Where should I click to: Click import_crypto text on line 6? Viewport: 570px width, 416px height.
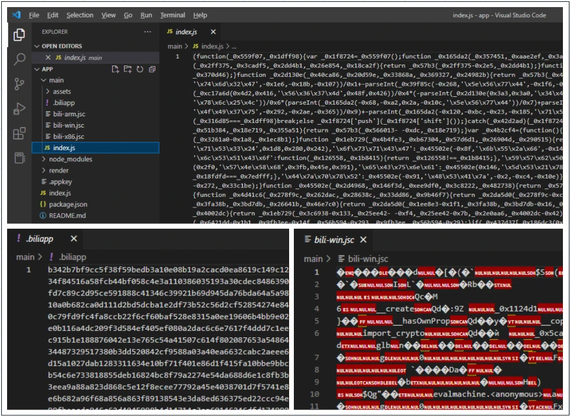pos(394,333)
